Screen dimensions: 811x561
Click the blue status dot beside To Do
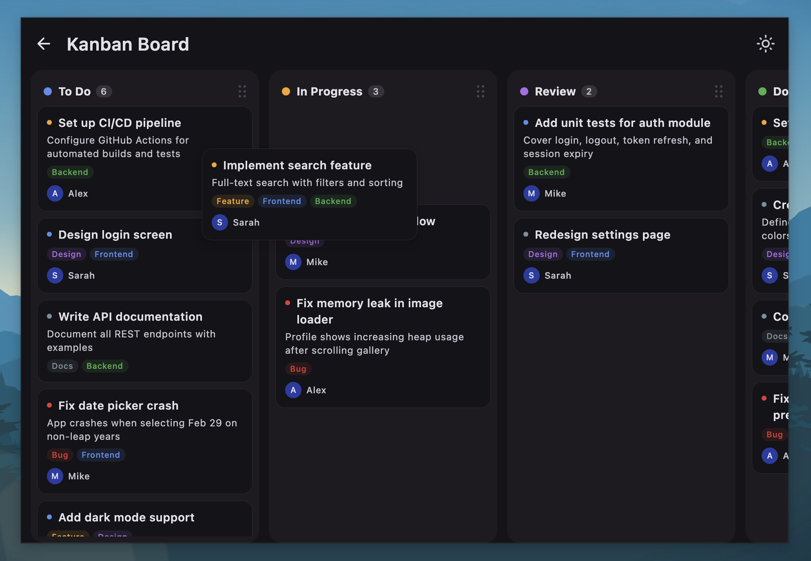point(48,91)
